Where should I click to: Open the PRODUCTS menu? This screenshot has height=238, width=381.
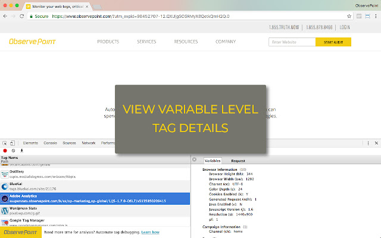point(108,42)
